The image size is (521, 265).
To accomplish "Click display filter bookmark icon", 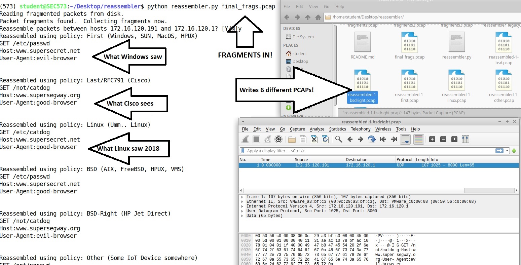I will tap(243, 151).
